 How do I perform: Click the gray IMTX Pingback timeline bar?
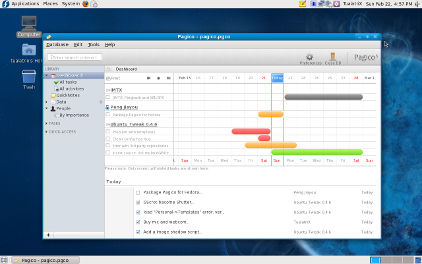[324, 97]
